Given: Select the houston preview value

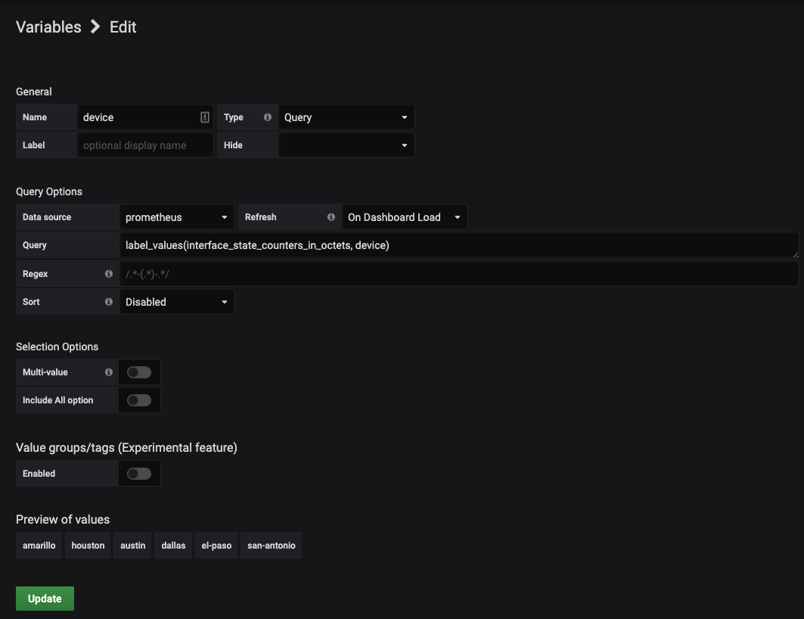Looking at the screenshot, I should [87, 545].
